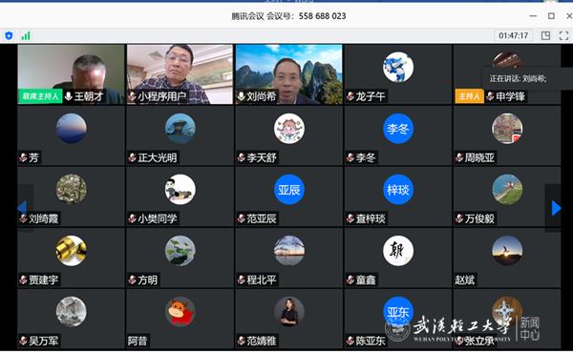
Task: Click 刘尚希's active microphone icon
Action: tap(241, 96)
